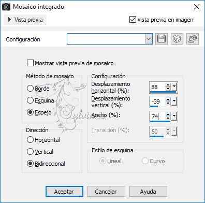Open the Configuración presets dropdown
The image size is (205, 203).
click(x=149, y=39)
